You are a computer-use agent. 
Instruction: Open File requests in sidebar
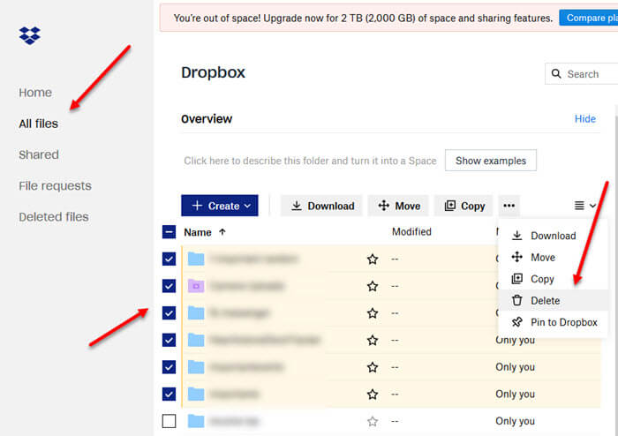(55, 186)
